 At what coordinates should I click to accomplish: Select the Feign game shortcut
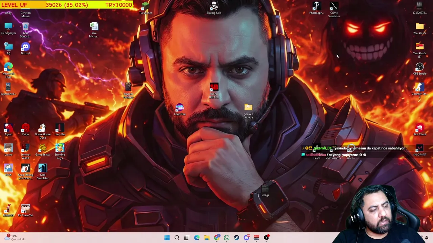[x=25, y=130]
